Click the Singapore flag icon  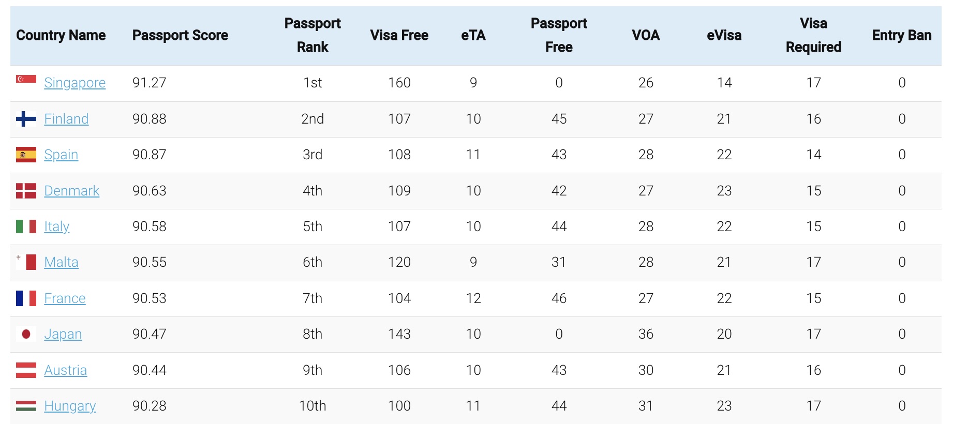(26, 79)
